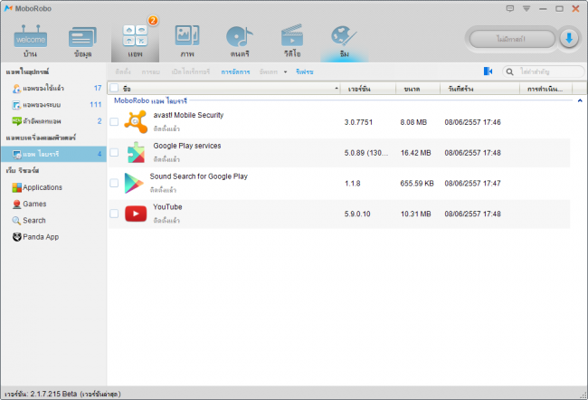Open the Video clapperboard tab icon
Screen dimensions: 588x400
pyautogui.click(x=292, y=36)
